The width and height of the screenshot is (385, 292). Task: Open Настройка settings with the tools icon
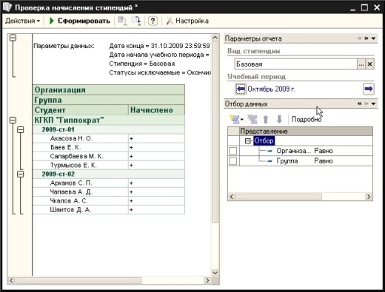click(170, 21)
